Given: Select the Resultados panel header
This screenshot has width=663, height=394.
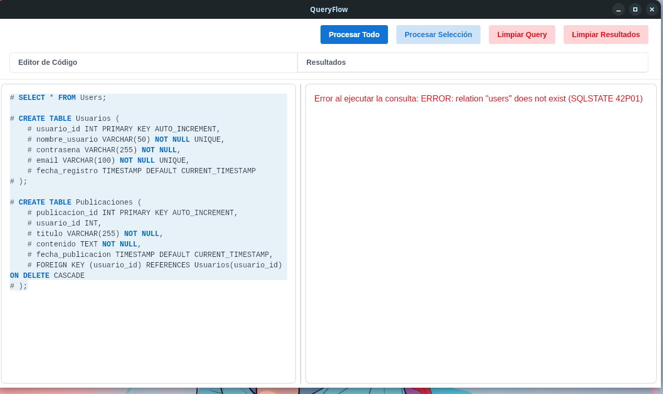Looking at the screenshot, I should point(473,62).
